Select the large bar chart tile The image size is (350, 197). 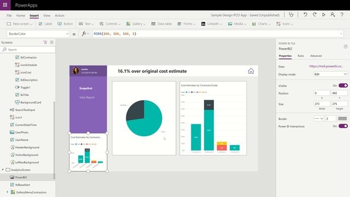pos(213,118)
